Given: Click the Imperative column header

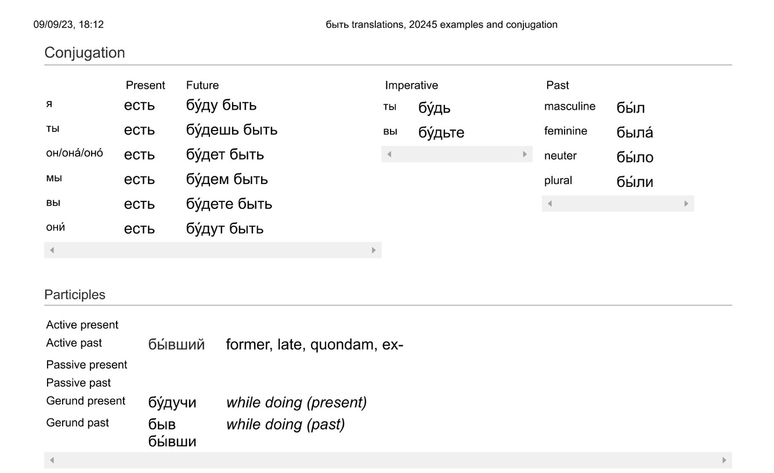Looking at the screenshot, I should [x=411, y=85].
